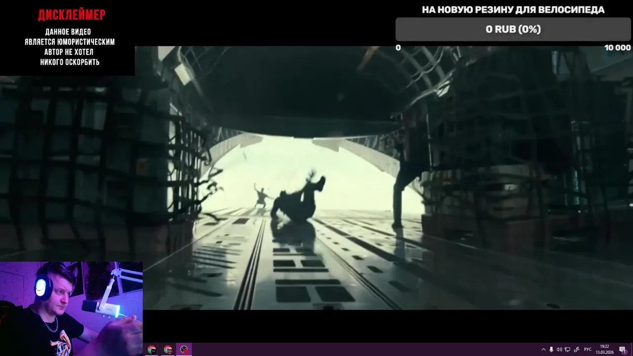Click the 10 000 goal amount label
This screenshot has width=633, height=356.
tap(617, 47)
